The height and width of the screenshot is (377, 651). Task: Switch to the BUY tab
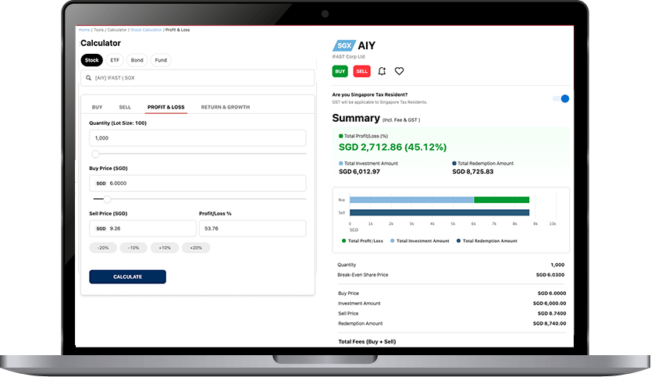[97, 107]
